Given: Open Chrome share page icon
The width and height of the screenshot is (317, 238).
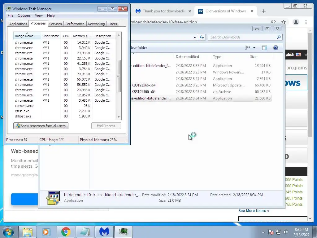Looking at the screenshot, I should [x=274, y=22].
